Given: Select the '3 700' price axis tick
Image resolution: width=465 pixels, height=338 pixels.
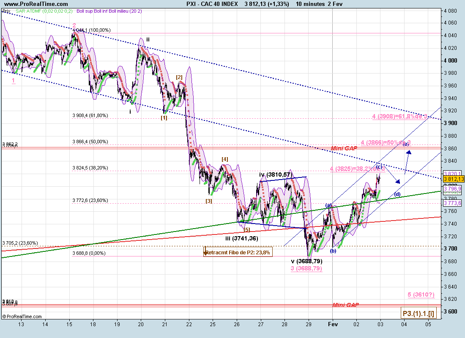Looking at the screenshot, I should (x=451, y=248).
